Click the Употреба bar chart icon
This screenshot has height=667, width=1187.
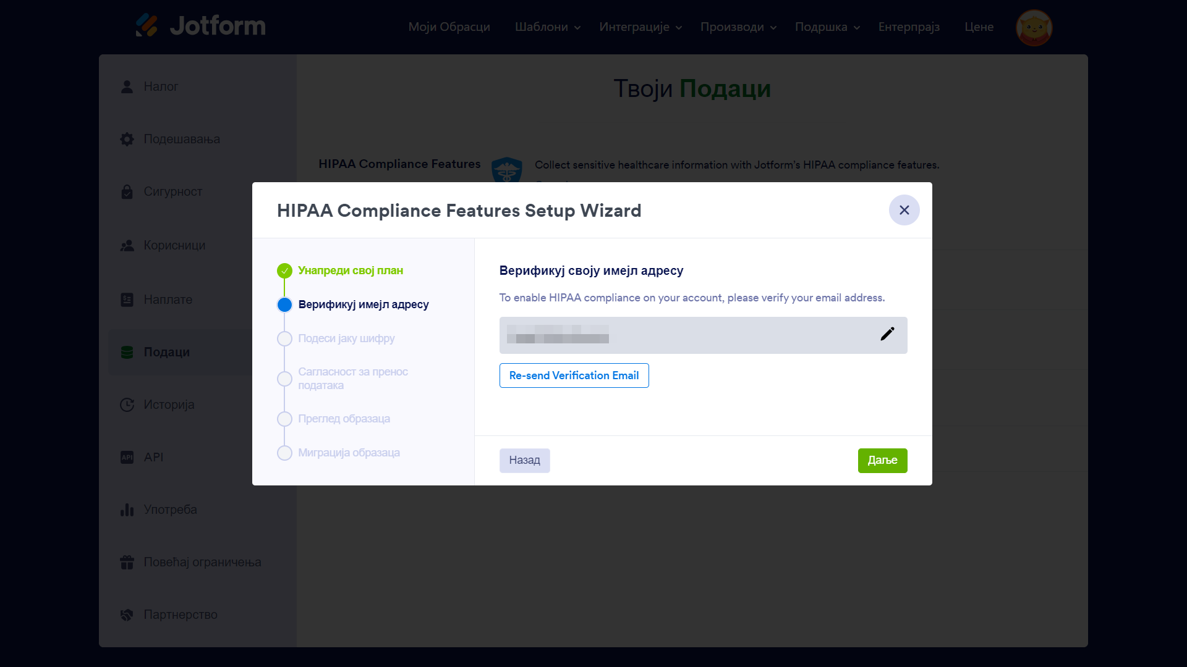point(127,510)
